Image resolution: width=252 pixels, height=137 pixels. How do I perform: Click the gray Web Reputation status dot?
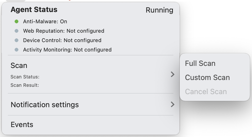pos(17,31)
